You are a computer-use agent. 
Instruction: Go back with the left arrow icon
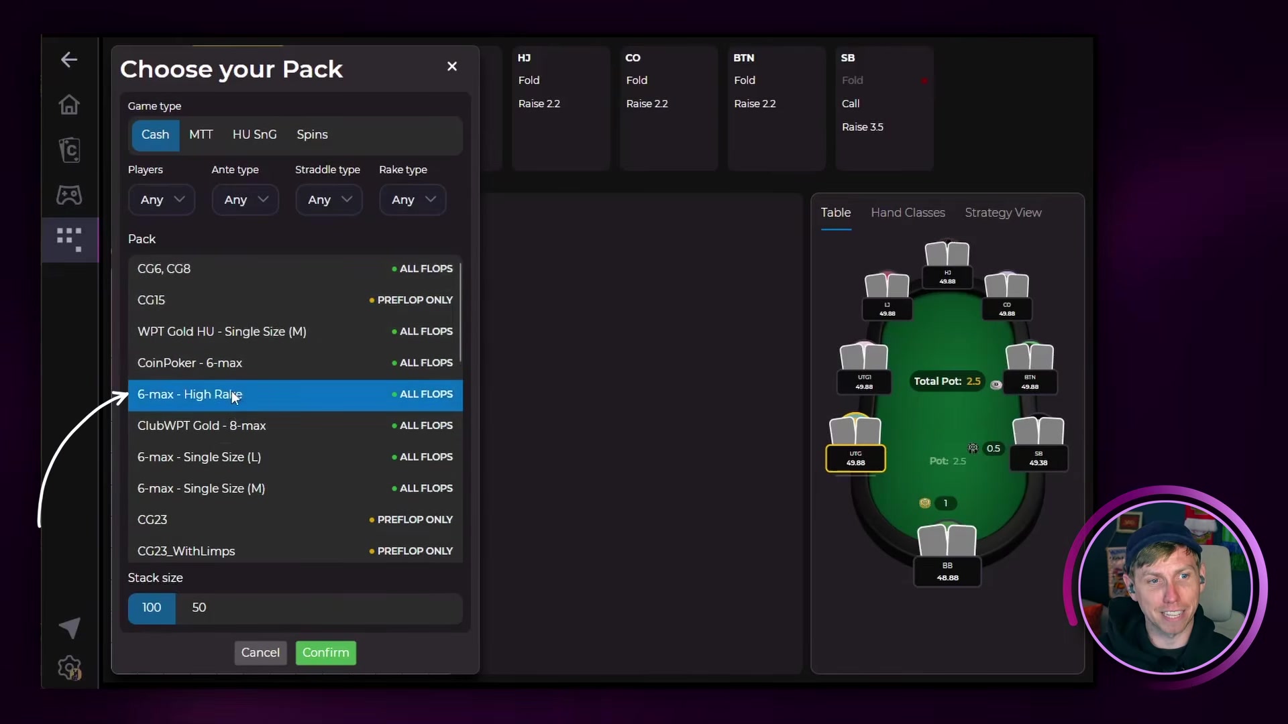coord(69,60)
